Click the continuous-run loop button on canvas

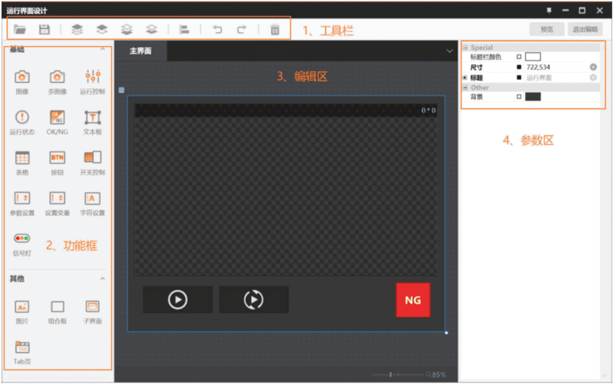point(254,300)
